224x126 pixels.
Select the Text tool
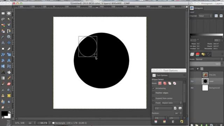pos(3,72)
